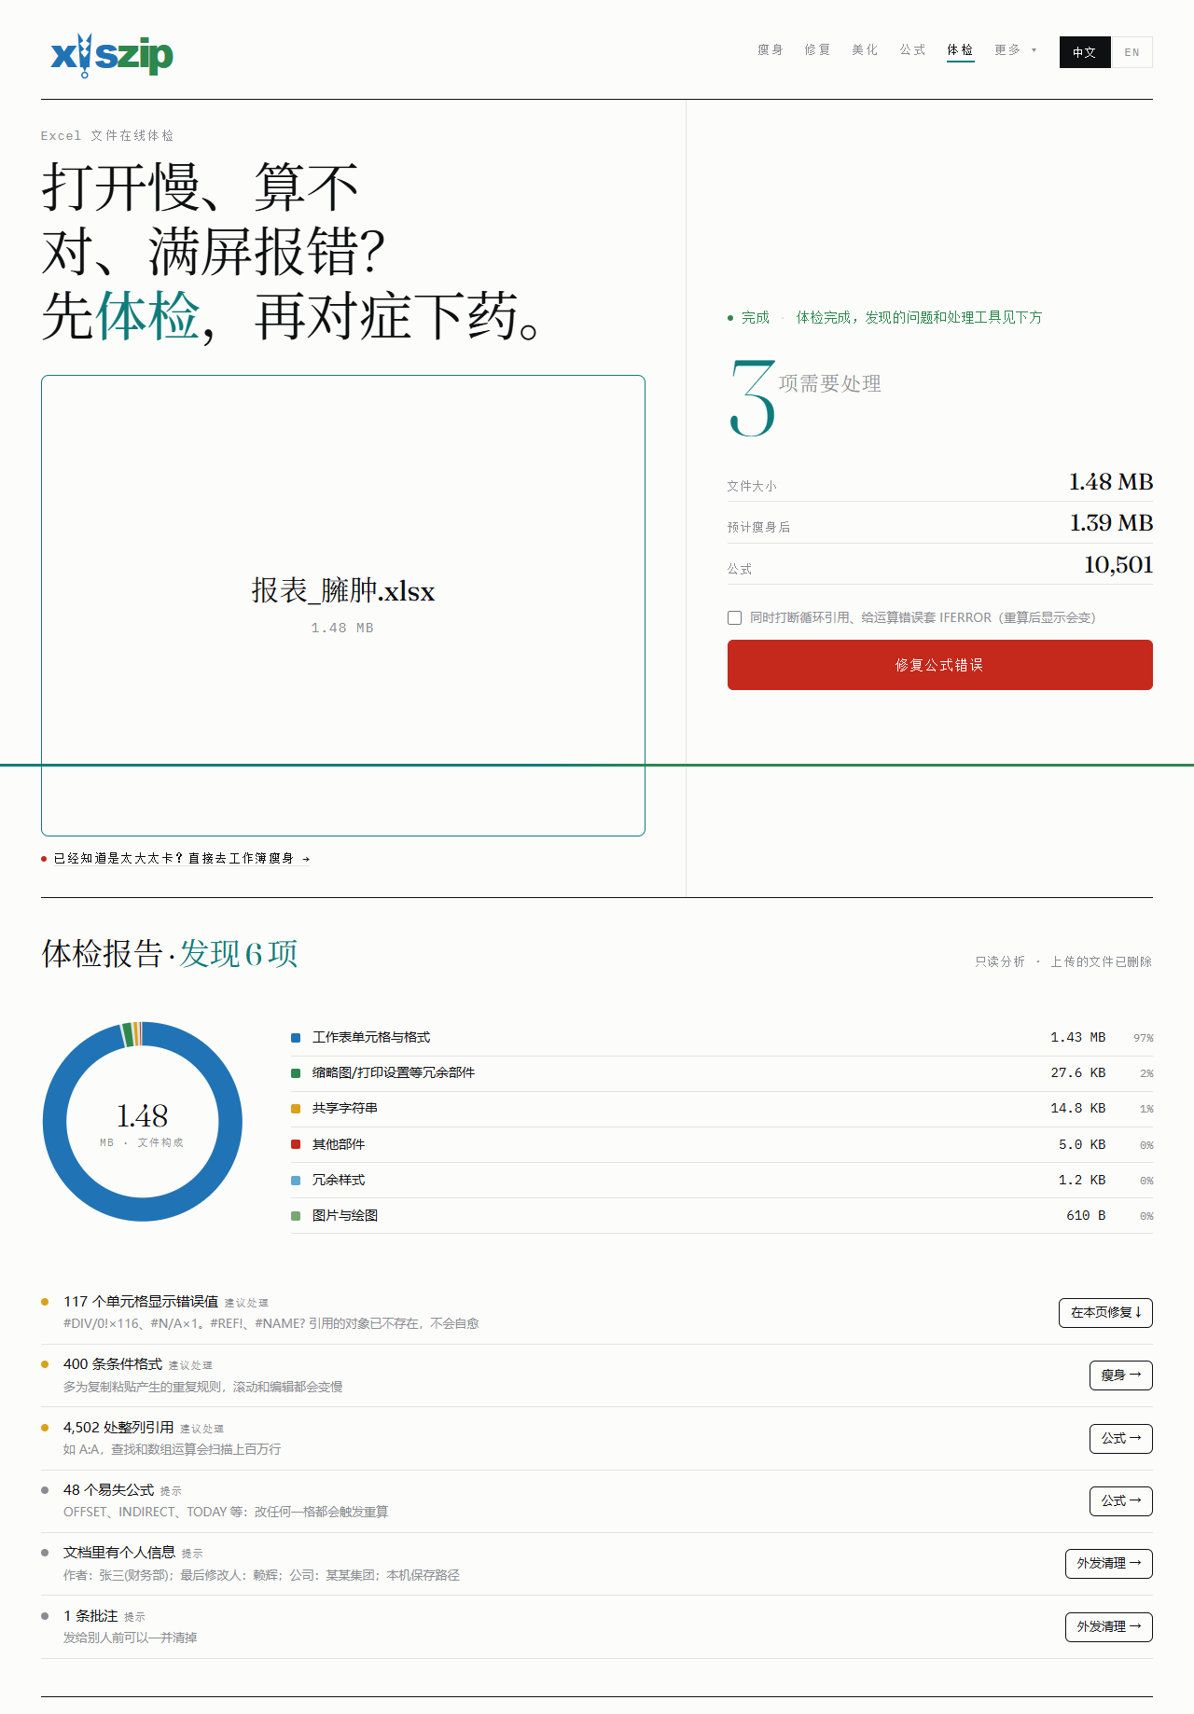This screenshot has height=1714, width=1194.
Task: Click 公式 button for 4,502 处整列引用
Action: coord(1120,1438)
